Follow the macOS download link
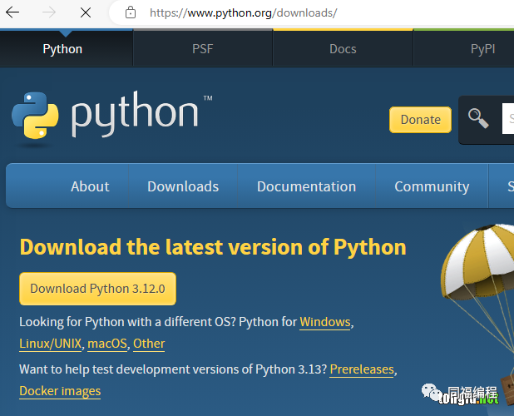 point(107,344)
